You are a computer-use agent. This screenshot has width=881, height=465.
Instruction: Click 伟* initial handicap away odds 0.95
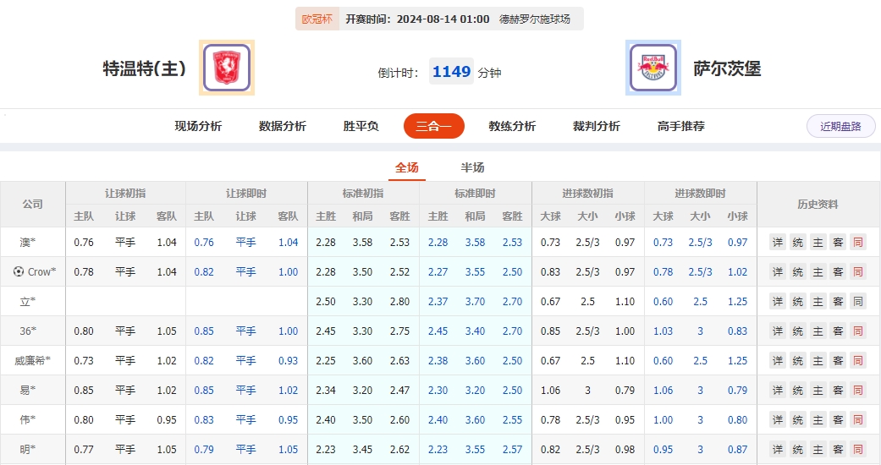(167, 420)
